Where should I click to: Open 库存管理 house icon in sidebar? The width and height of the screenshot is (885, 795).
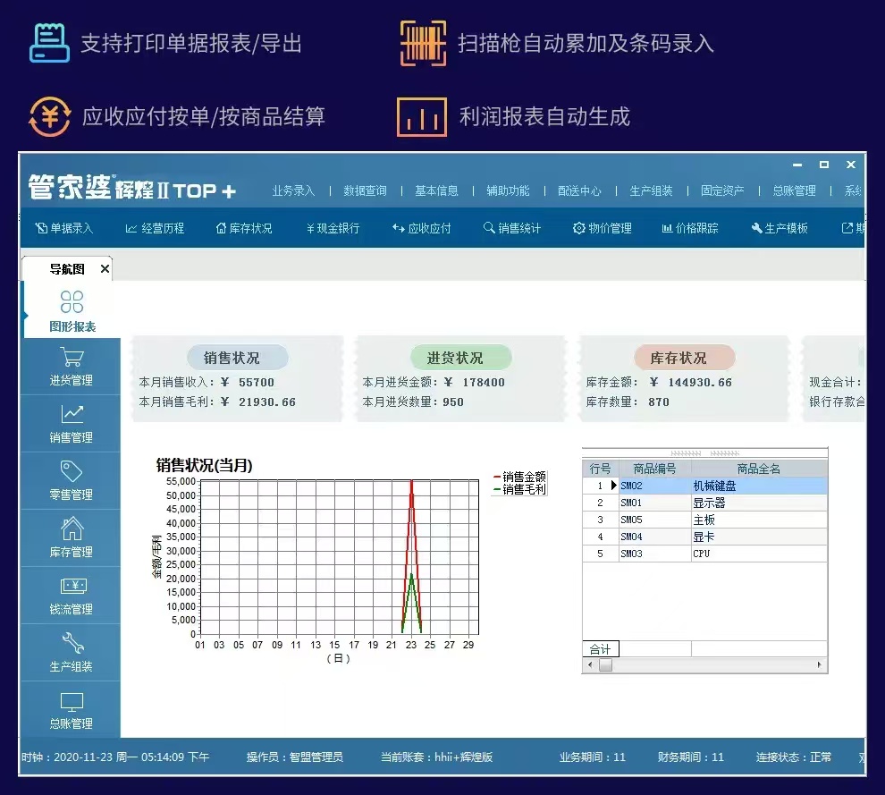coord(72,529)
